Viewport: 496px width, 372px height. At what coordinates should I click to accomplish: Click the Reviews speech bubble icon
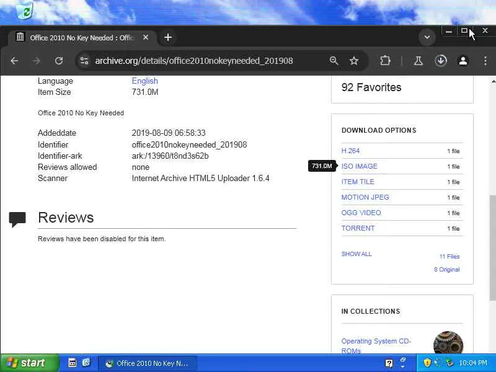17,219
